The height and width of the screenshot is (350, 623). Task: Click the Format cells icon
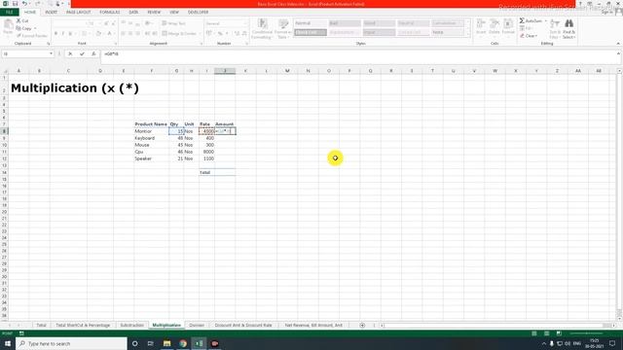[508, 23]
